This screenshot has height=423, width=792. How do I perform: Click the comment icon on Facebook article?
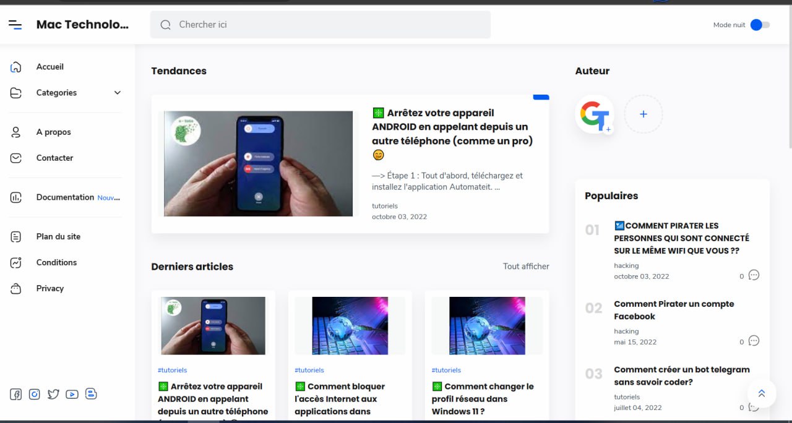754,341
